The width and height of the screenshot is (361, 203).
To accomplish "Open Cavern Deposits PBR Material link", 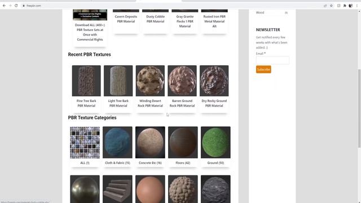I will [x=126, y=19].
